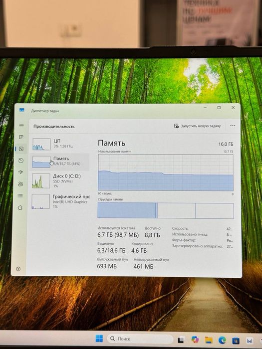This screenshot has width=262, height=349.
Task: Click the '6,7 ГБ (98,7 МБ)' in-use value
Action: 118,235
